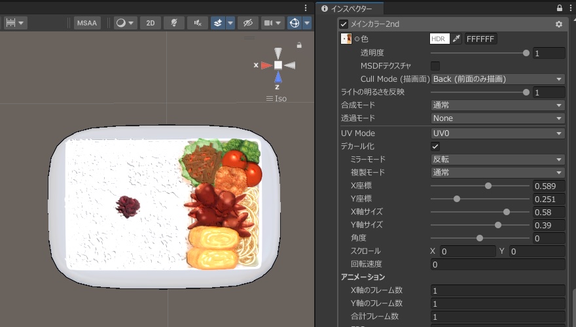The width and height of the screenshot is (576, 327).
Task: Click the X軸サイズ slider handle
Action: 507,212
